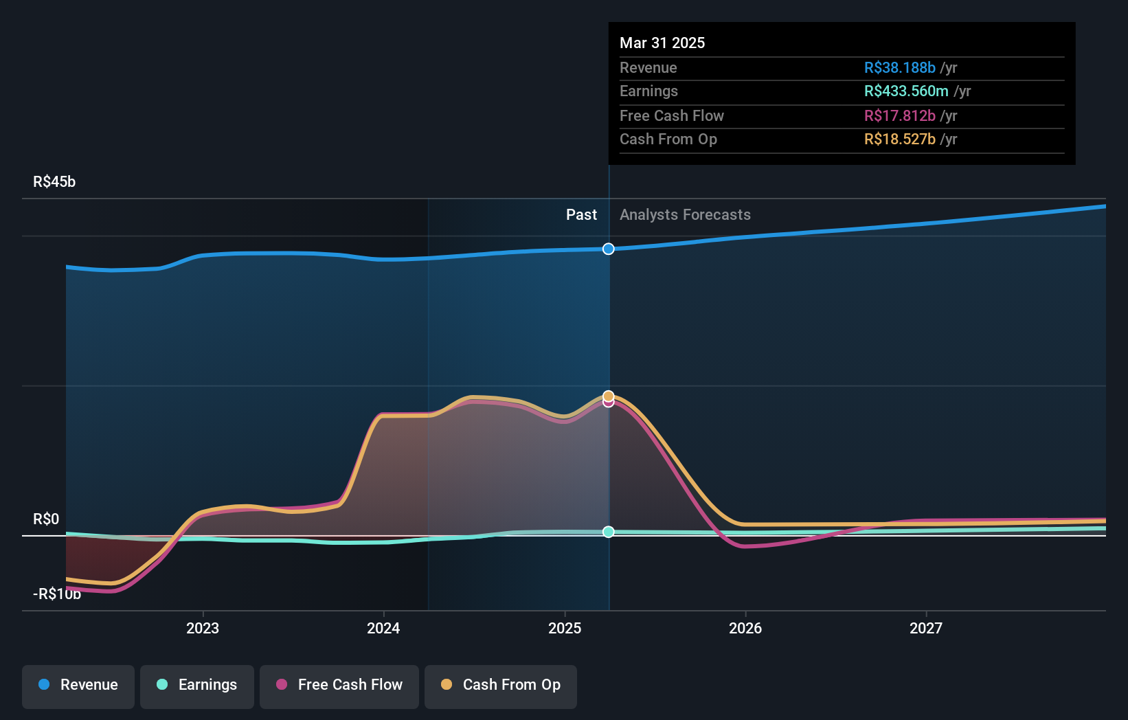
Task: Toggle the Revenue series in legend
Action: click(78, 686)
